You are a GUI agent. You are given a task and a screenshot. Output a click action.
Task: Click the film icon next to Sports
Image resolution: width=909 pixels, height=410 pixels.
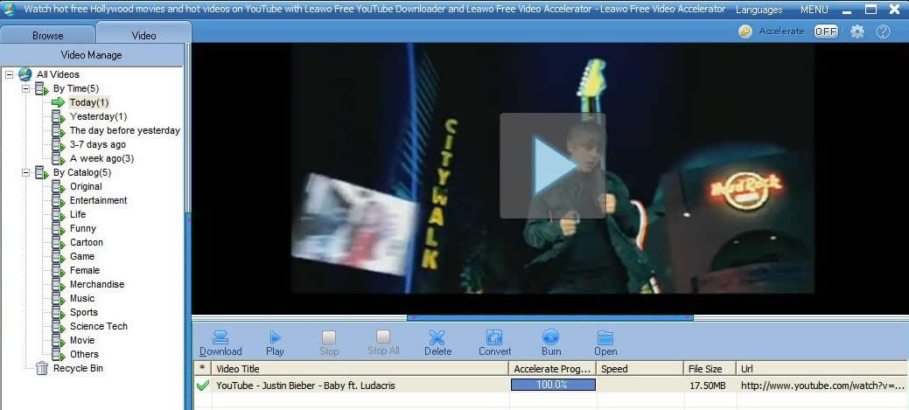[x=59, y=313]
